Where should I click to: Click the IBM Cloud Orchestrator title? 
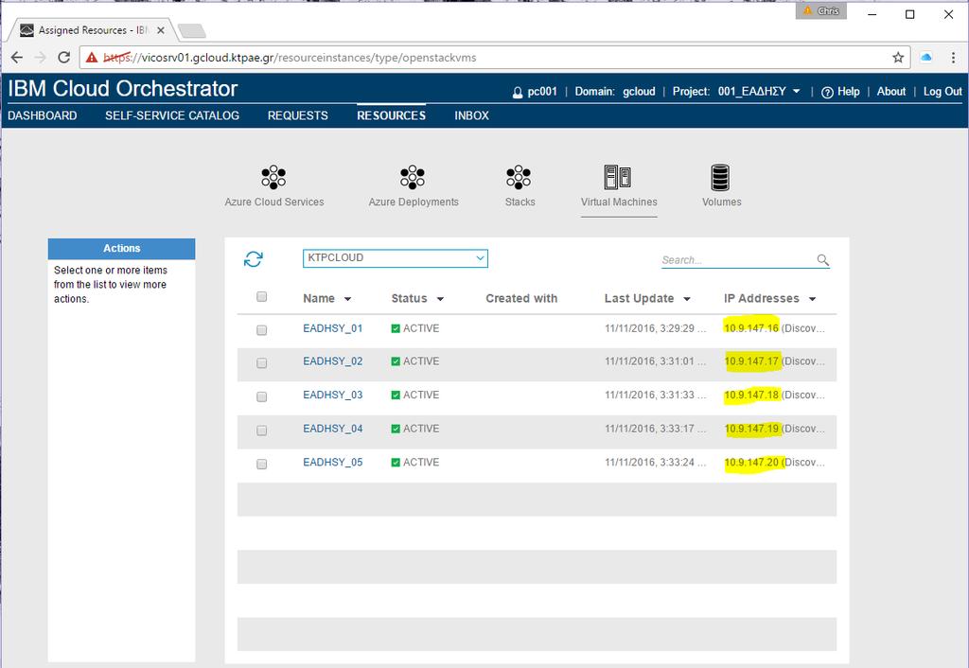(122, 88)
